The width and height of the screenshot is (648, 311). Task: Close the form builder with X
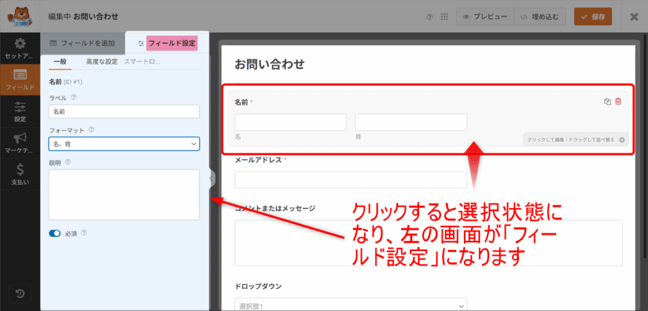click(x=634, y=17)
